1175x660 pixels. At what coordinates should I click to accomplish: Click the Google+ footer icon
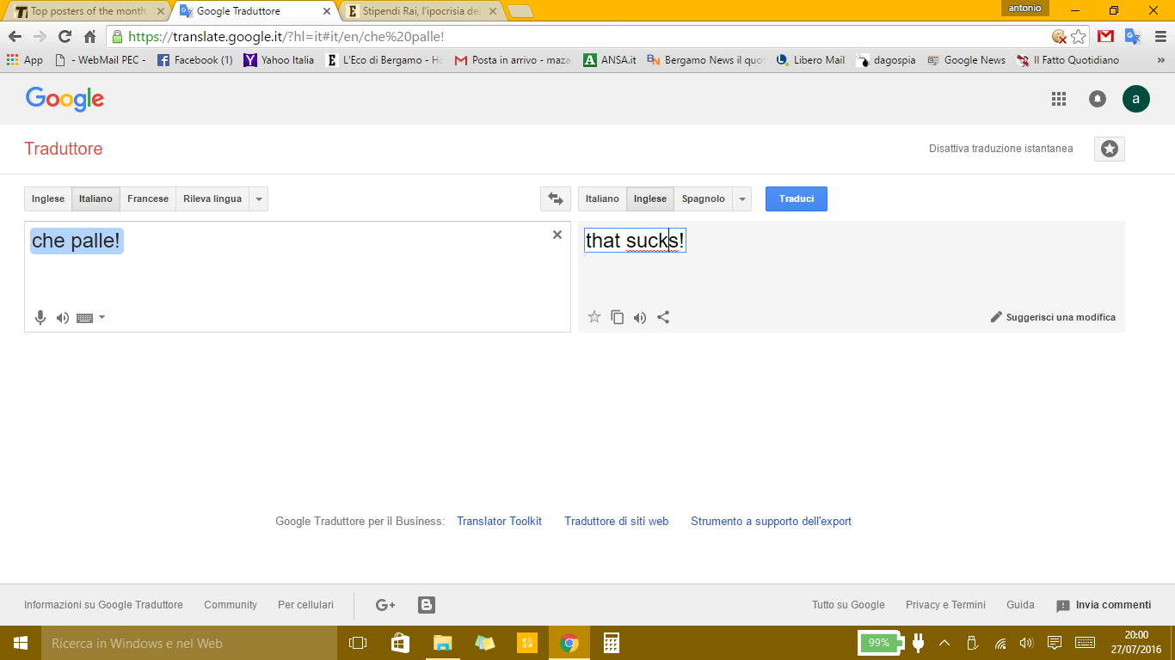pos(385,605)
